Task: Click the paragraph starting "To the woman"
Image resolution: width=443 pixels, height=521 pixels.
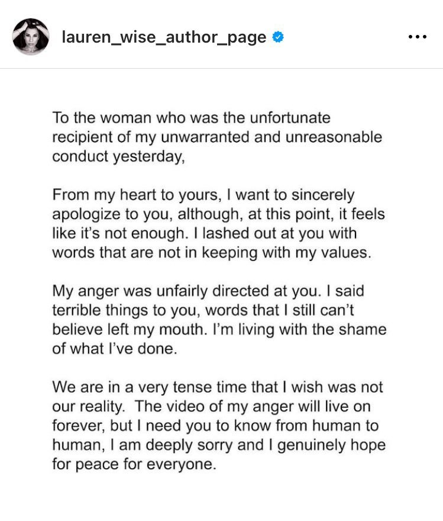Action: click(217, 137)
